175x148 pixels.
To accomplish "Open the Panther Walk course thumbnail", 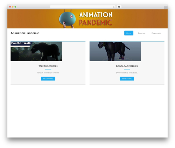I will (x=36, y=51).
